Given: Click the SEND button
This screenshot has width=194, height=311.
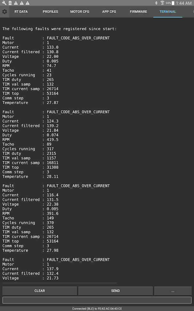Looking at the screenshot, I should tap(116, 291).
